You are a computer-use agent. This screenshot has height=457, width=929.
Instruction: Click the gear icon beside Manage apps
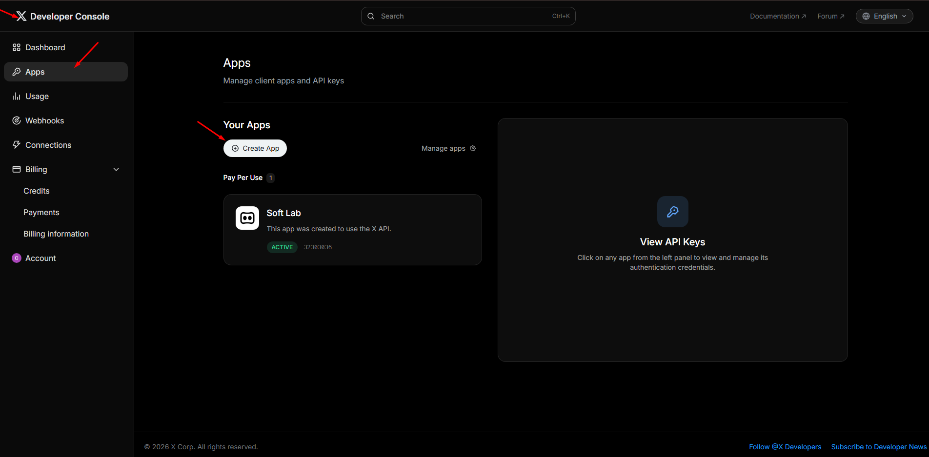473,148
